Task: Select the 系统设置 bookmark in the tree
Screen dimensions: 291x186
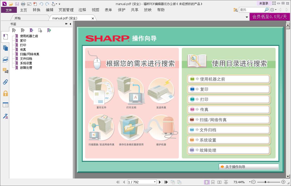Action: click(x=26, y=63)
